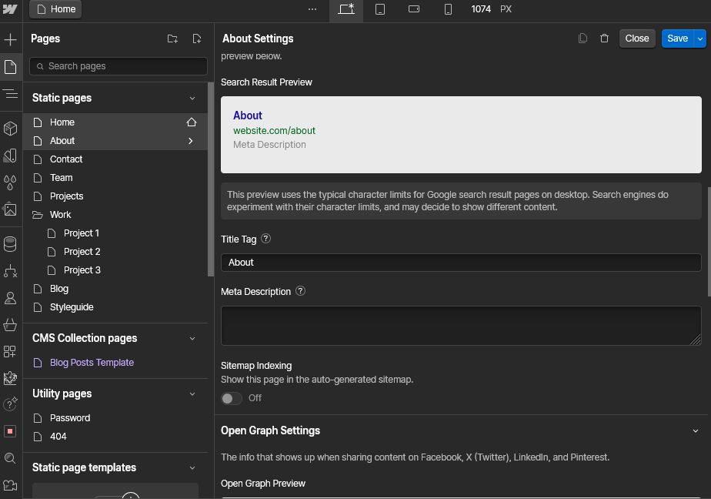The image size is (711, 499).
Task: Click the 1074 canvas width value
Action: (x=481, y=9)
